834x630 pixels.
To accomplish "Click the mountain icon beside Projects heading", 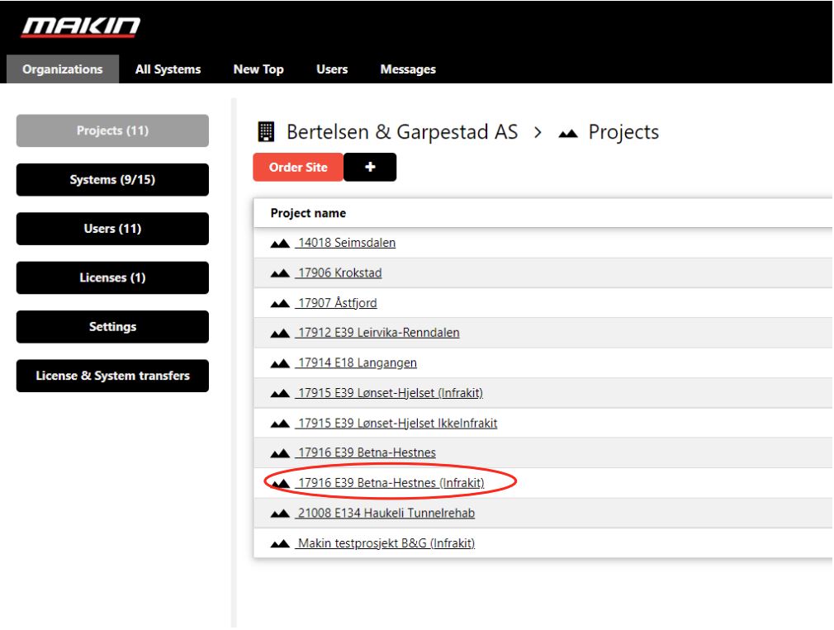I will coord(568,134).
